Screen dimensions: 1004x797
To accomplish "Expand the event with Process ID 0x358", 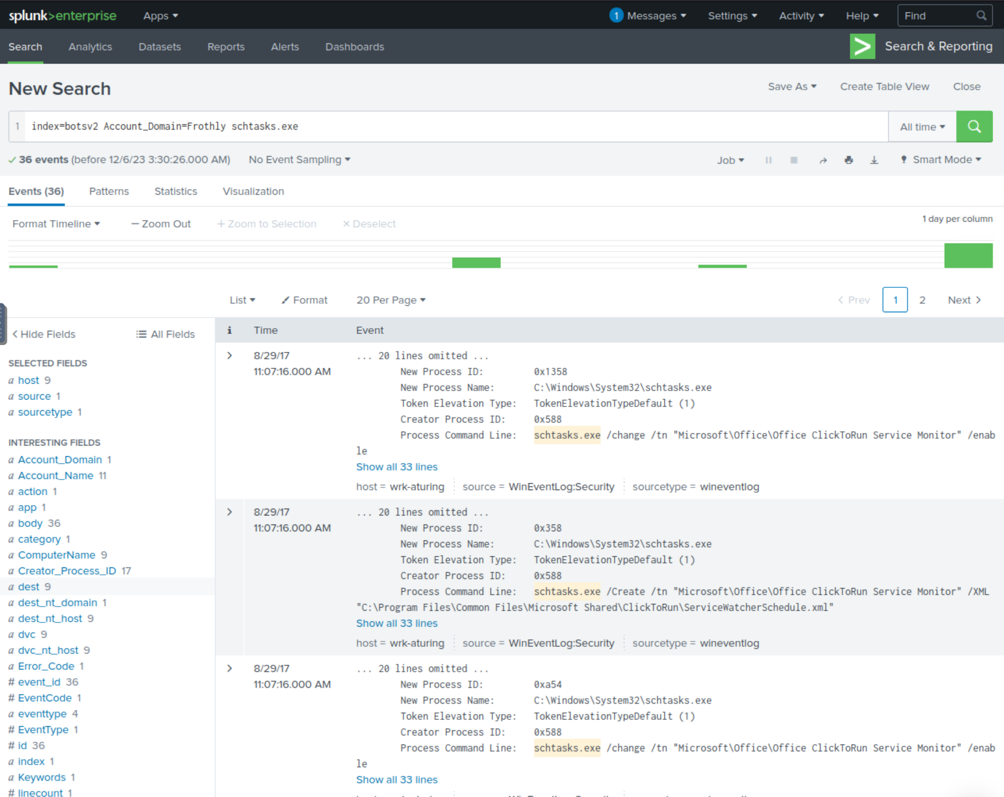I will pos(230,512).
